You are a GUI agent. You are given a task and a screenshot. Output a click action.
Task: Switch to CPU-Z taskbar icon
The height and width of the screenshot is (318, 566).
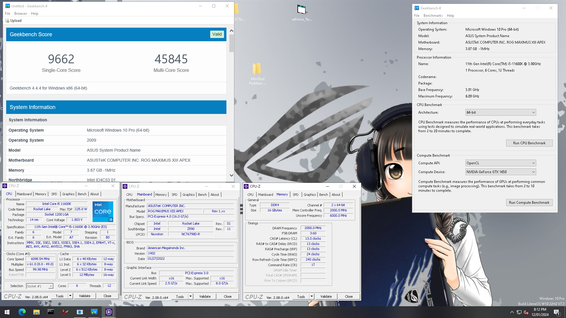tap(109, 312)
